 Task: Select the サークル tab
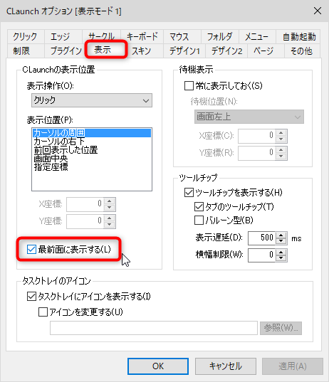tap(101, 36)
